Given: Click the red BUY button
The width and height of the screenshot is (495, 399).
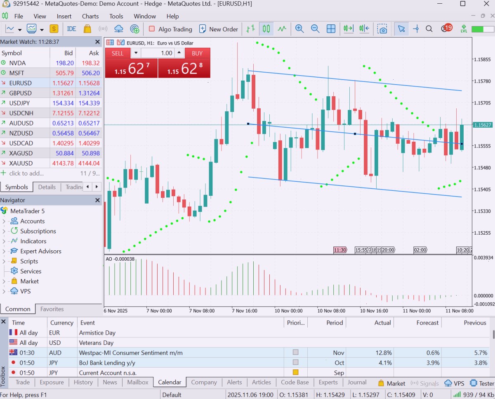Looking at the screenshot, I should [197, 53].
